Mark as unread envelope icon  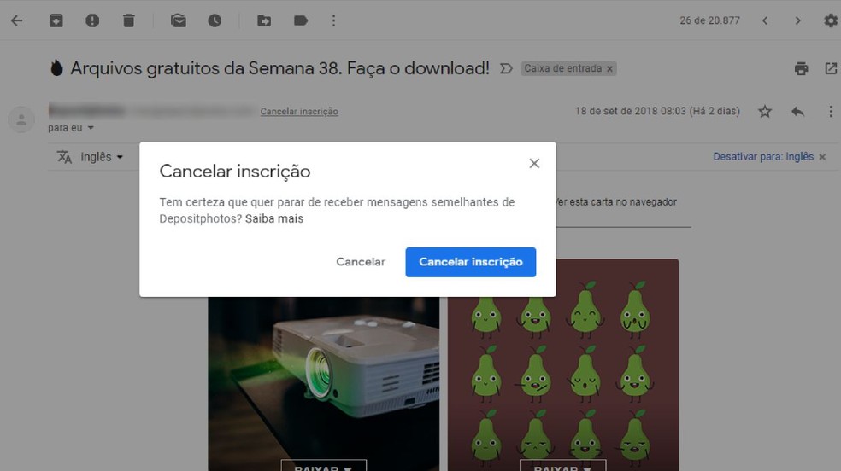coord(178,20)
